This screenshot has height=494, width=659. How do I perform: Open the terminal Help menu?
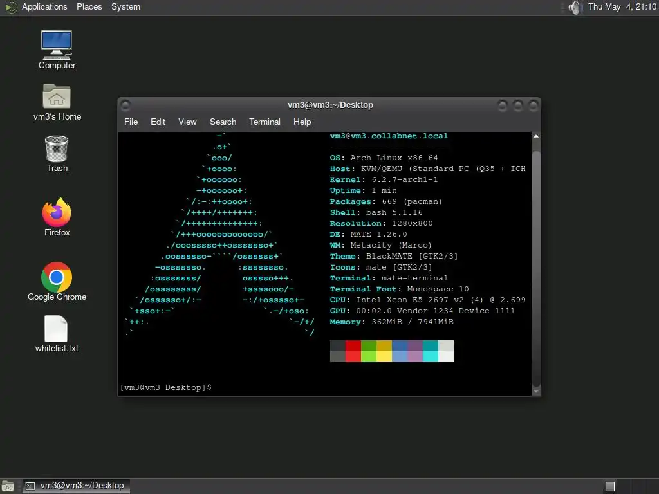pyautogui.click(x=302, y=122)
